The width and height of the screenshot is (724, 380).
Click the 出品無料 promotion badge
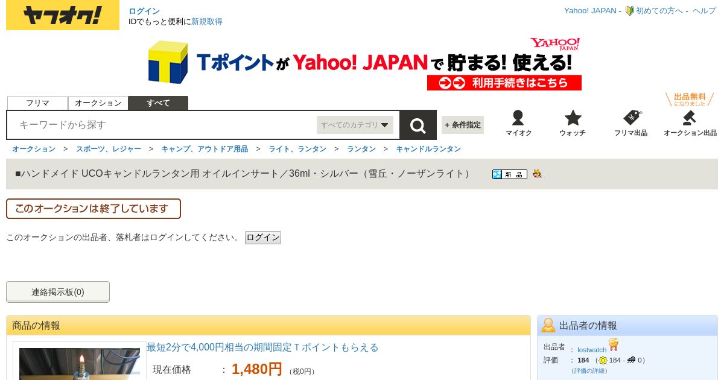click(x=690, y=100)
